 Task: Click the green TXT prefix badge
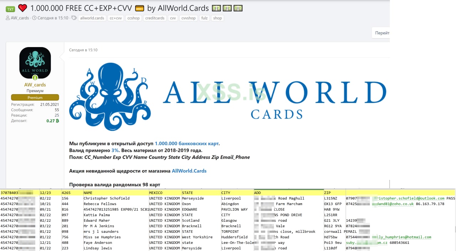(10, 9)
